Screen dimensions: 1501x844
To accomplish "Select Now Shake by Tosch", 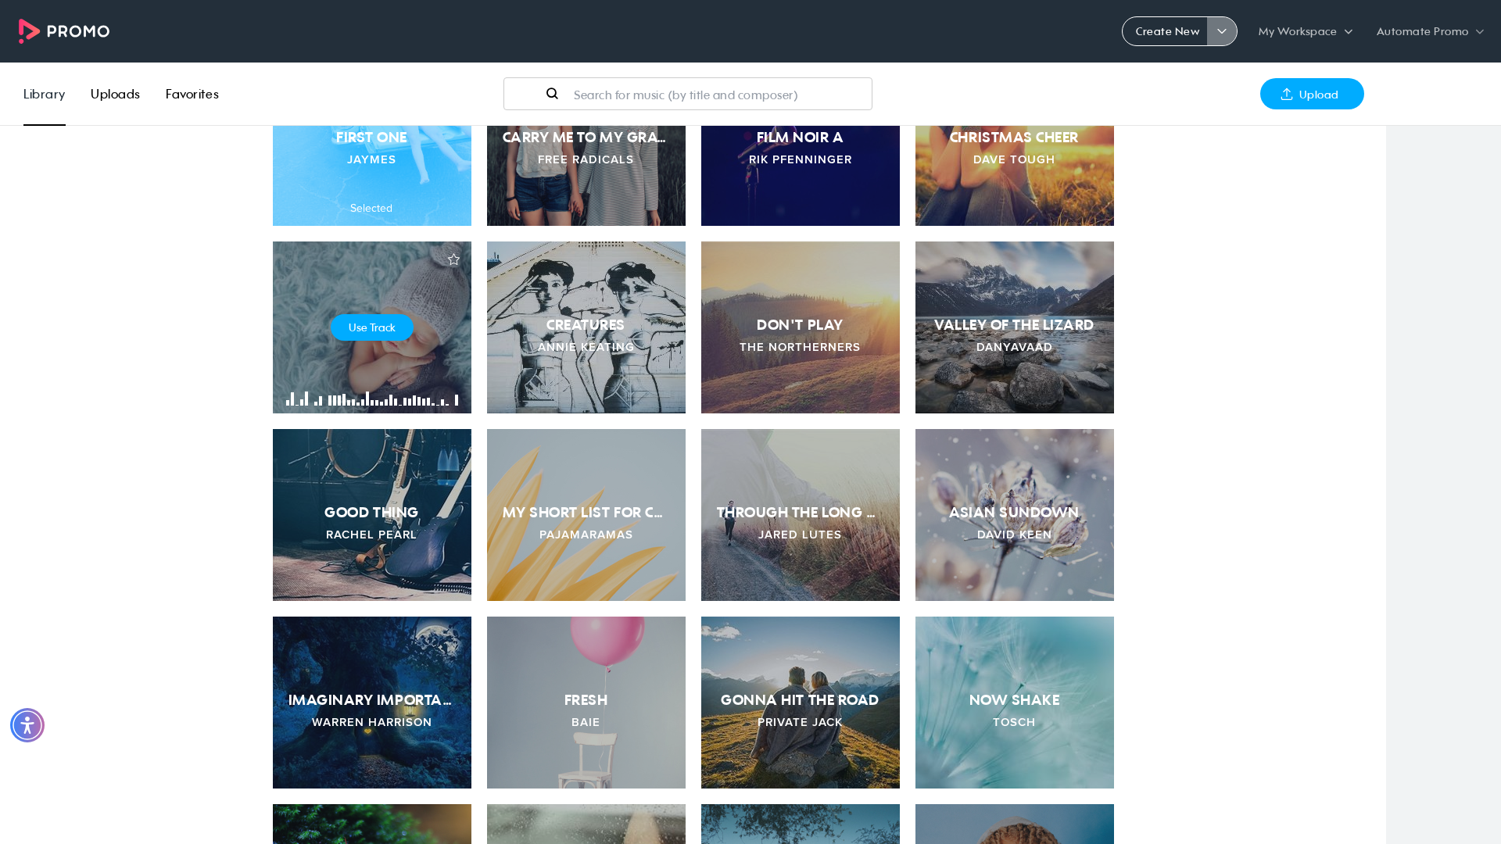I will tap(1015, 703).
